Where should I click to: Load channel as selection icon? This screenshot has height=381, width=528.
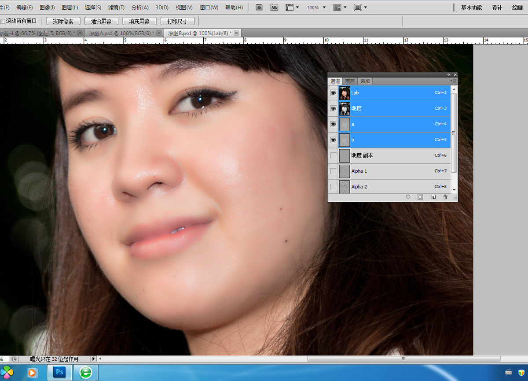point(408,197)
